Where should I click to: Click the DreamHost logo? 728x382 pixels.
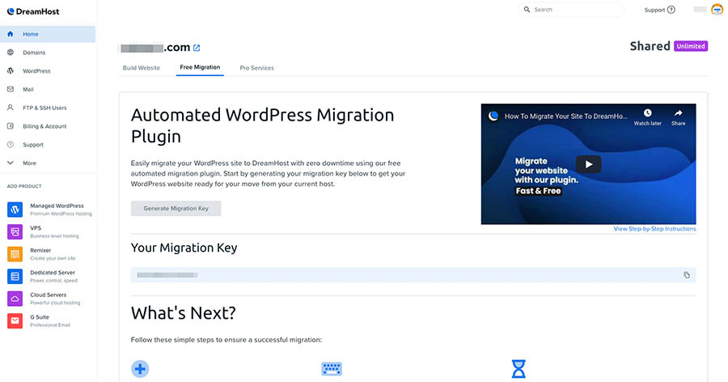click(x=32, y=11)
